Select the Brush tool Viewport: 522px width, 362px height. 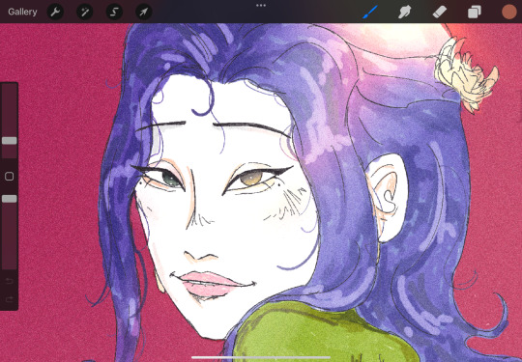point(370,12)
